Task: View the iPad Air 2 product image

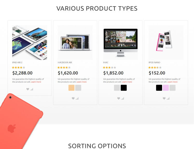Action: tap(30, 42)
